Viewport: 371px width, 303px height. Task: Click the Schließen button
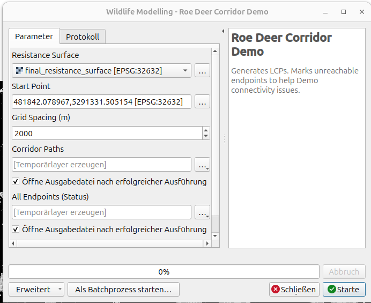pyautogui.click(x=293, y=290)
